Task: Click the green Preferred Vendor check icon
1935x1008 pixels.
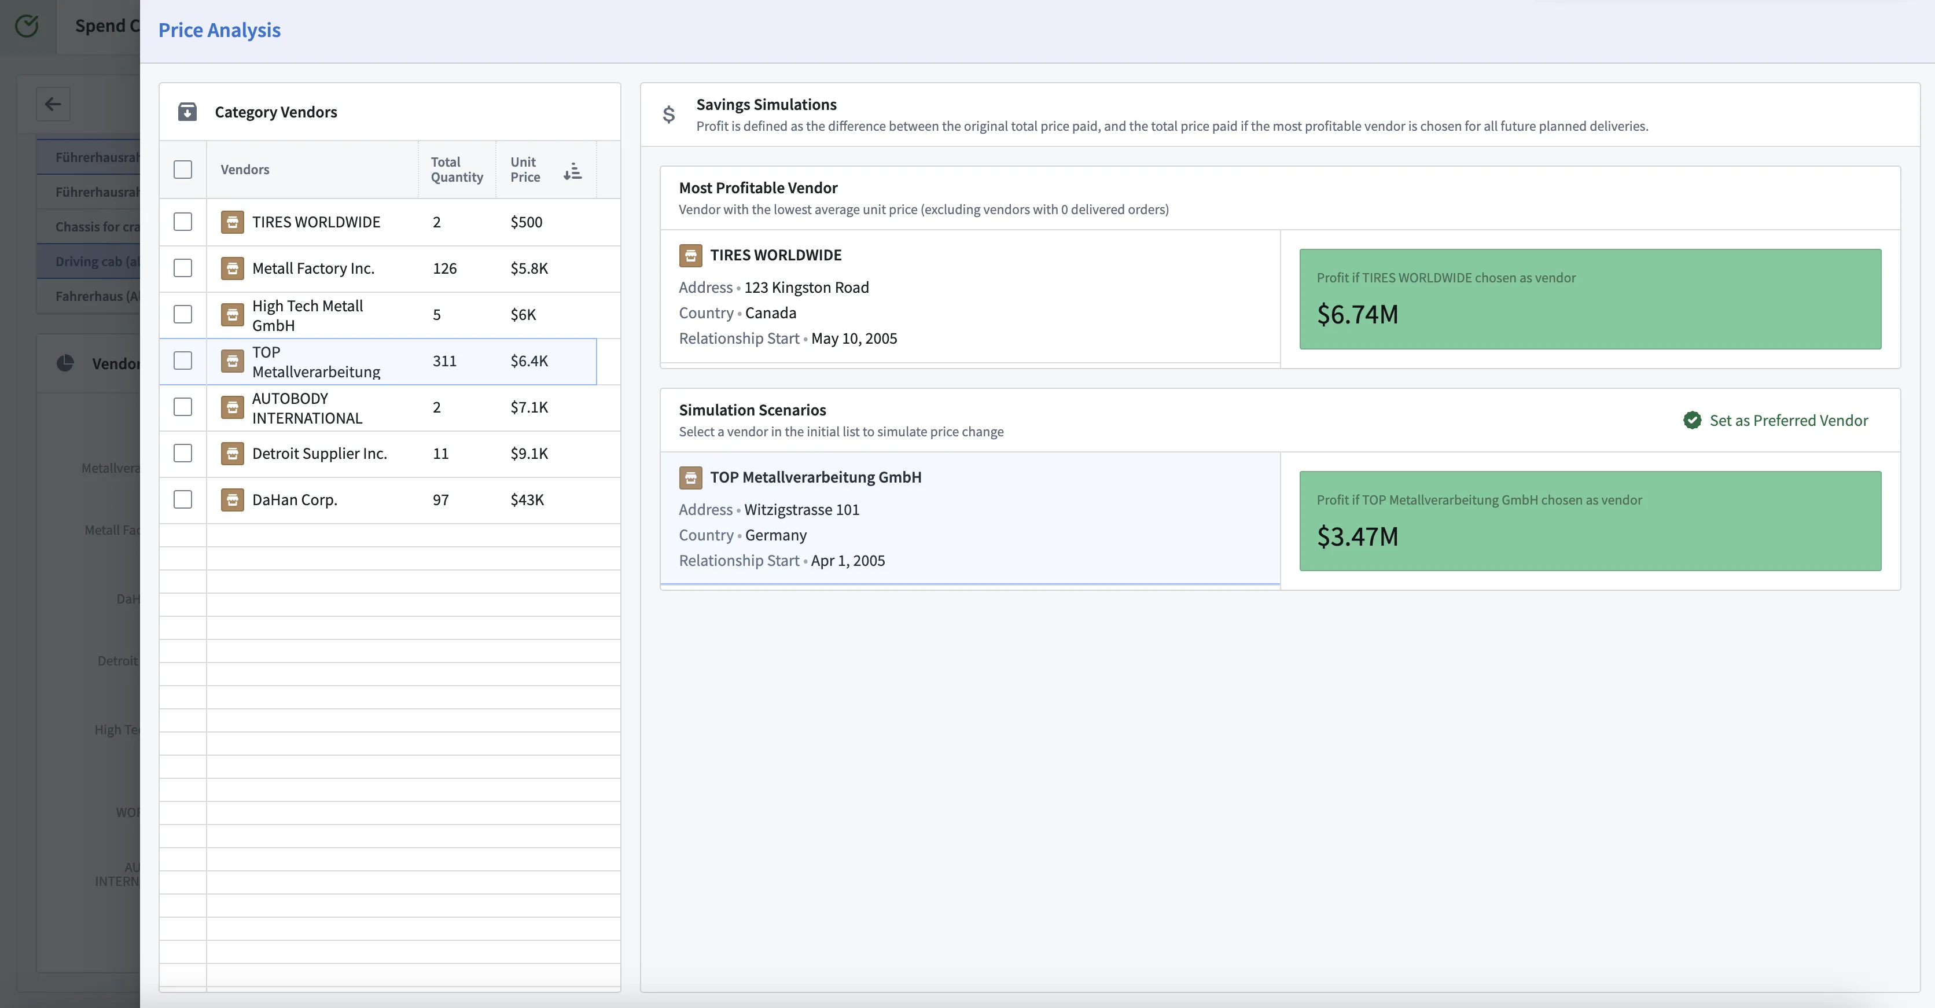Action: pyautogui.click(x=1691, y=421)
